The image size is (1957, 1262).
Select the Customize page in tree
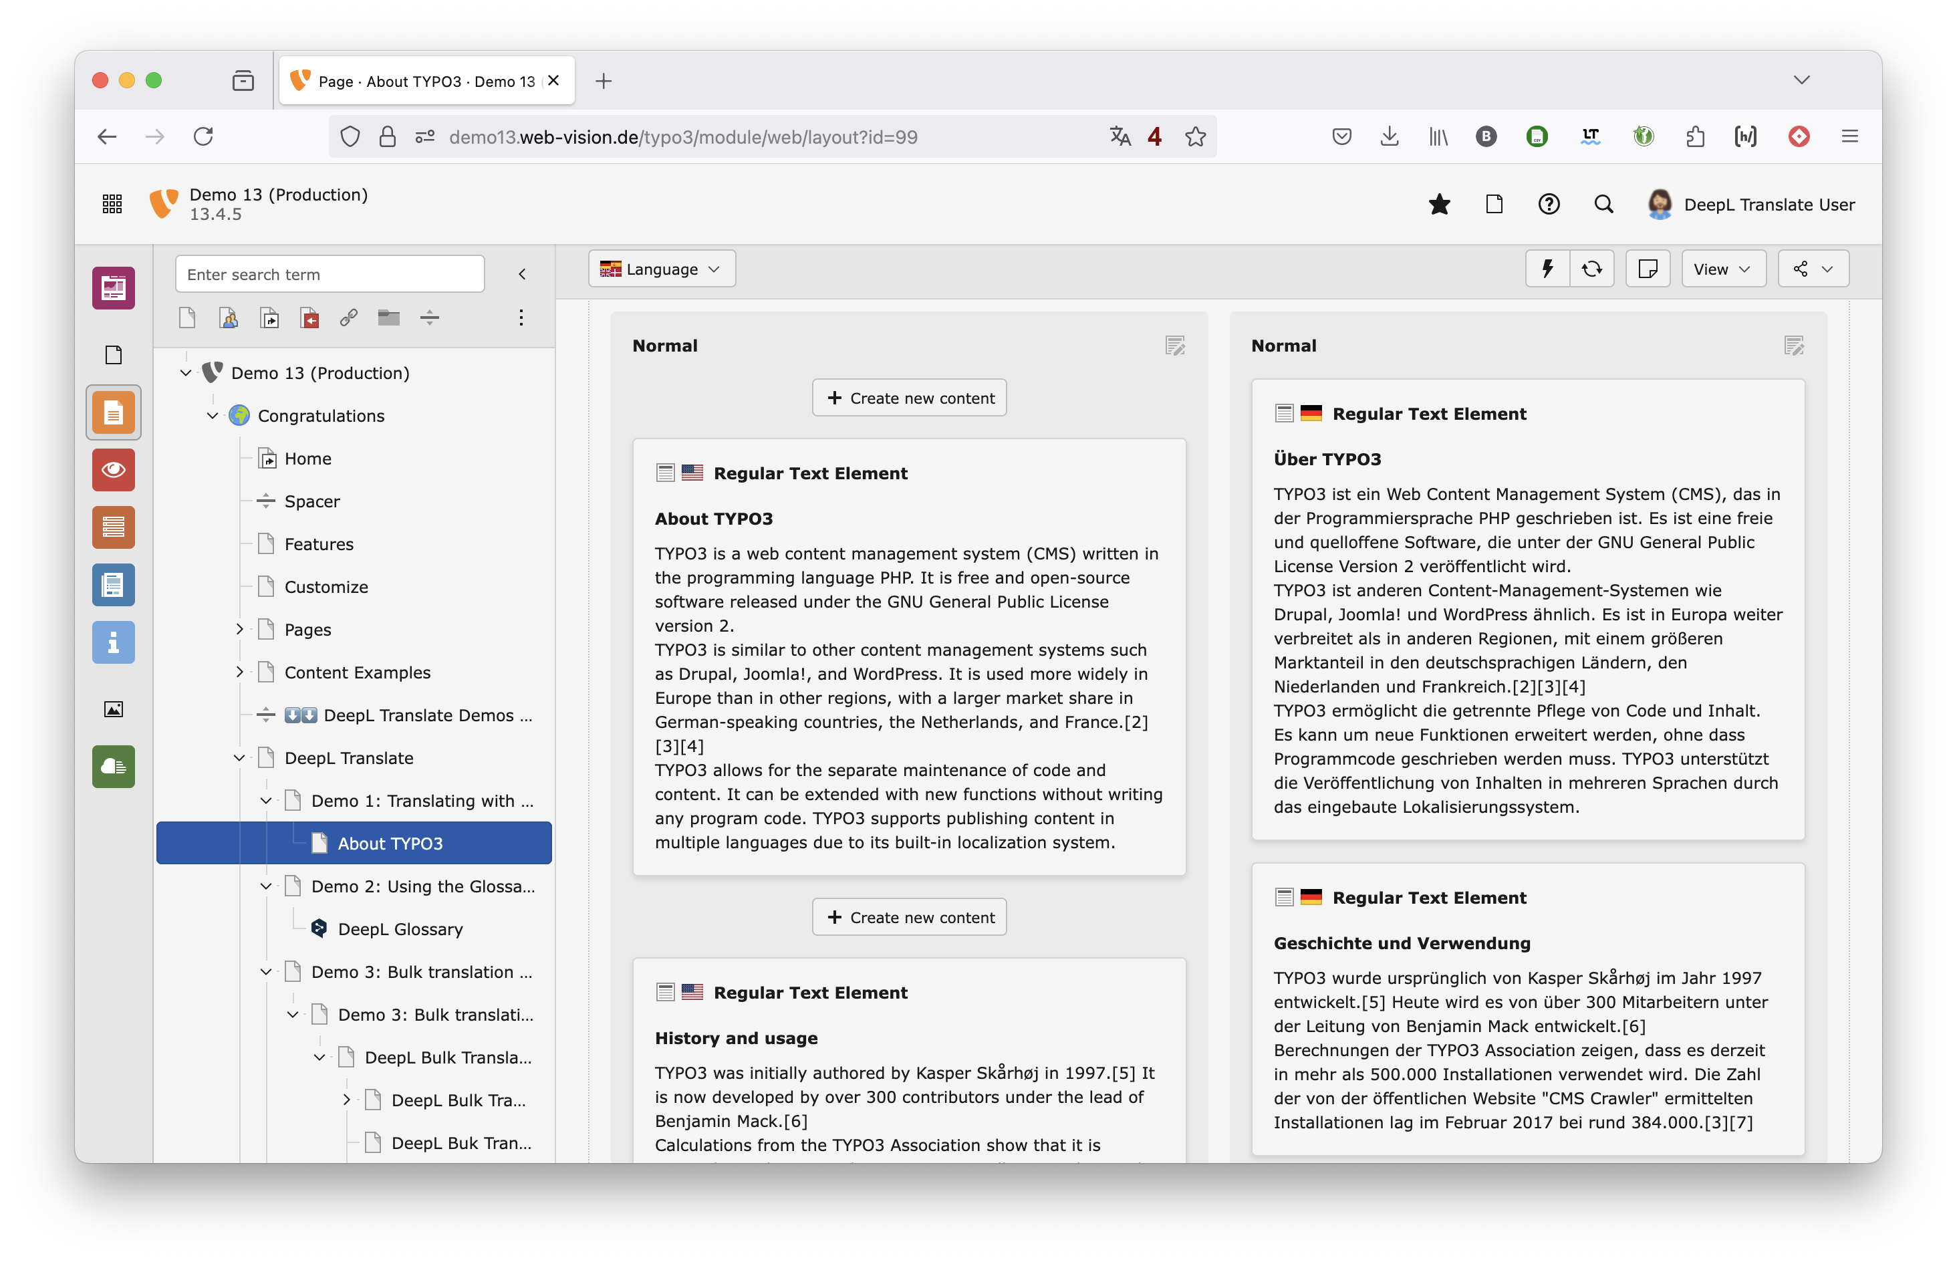click(x=326, y=587)
